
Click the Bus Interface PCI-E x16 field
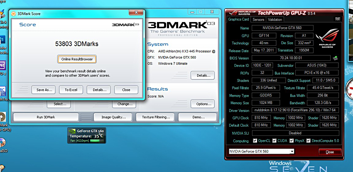(x=317, y=73)
